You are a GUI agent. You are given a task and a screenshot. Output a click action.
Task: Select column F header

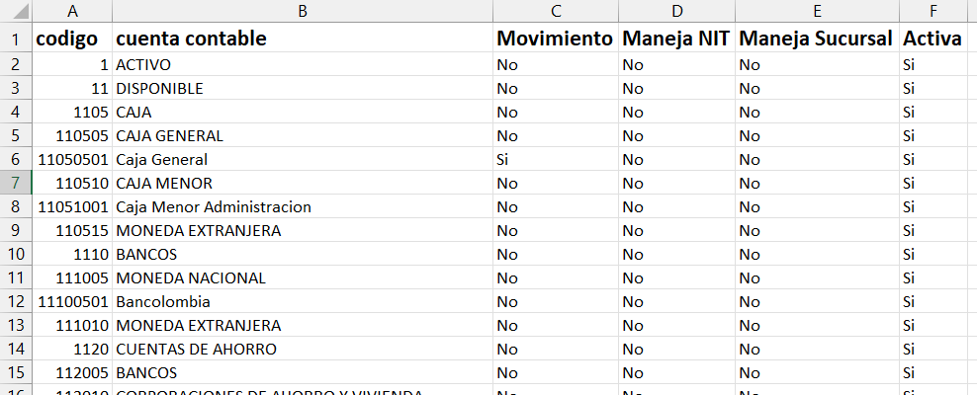click(933, 11)
